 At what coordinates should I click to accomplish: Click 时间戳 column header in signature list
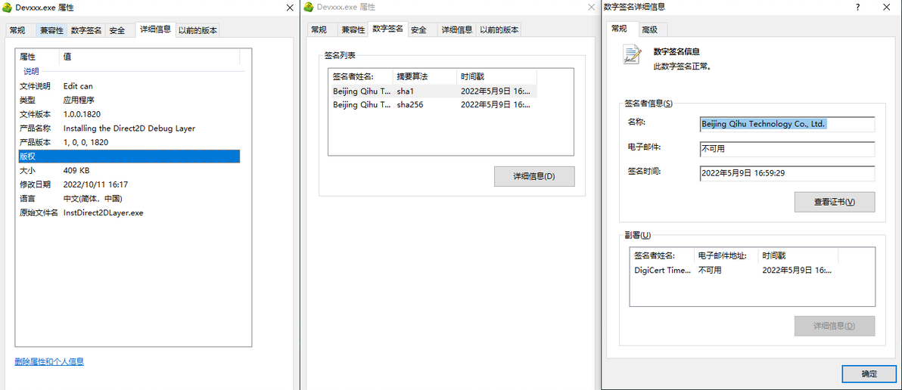pos(498,76)
